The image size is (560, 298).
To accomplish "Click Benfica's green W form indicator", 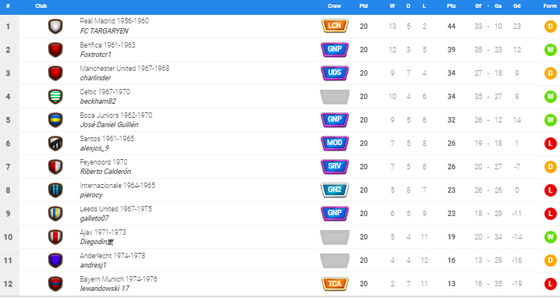I will click(551, 50).
